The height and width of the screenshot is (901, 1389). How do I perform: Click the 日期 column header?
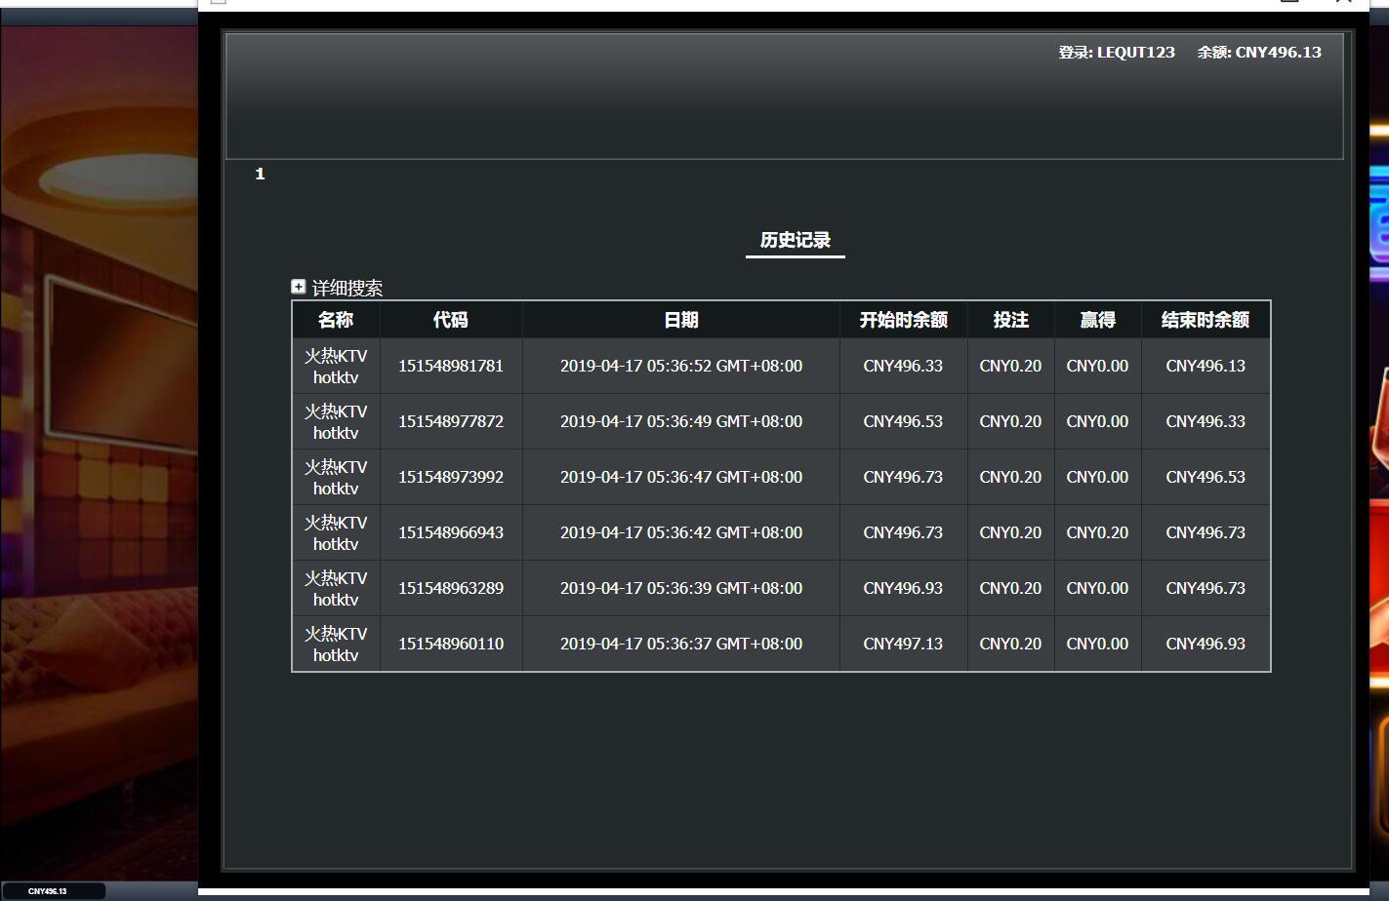tap(681, 320)
